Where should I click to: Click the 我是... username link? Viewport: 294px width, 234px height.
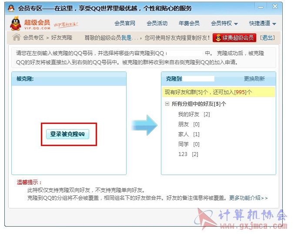point(130,38)
